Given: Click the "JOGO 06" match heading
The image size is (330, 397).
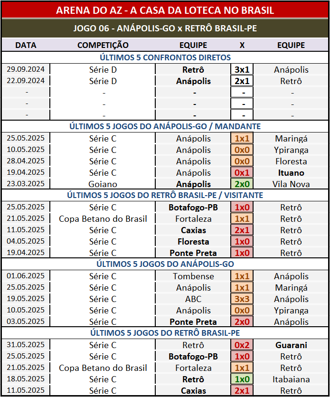Looking at the screenshot, I should [165, 28].
